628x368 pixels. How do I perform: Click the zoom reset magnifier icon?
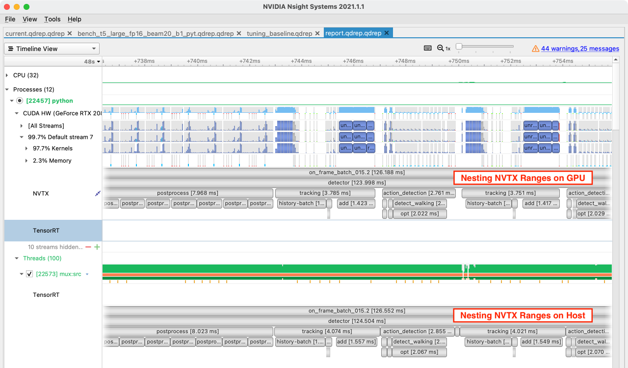[440, 49]
